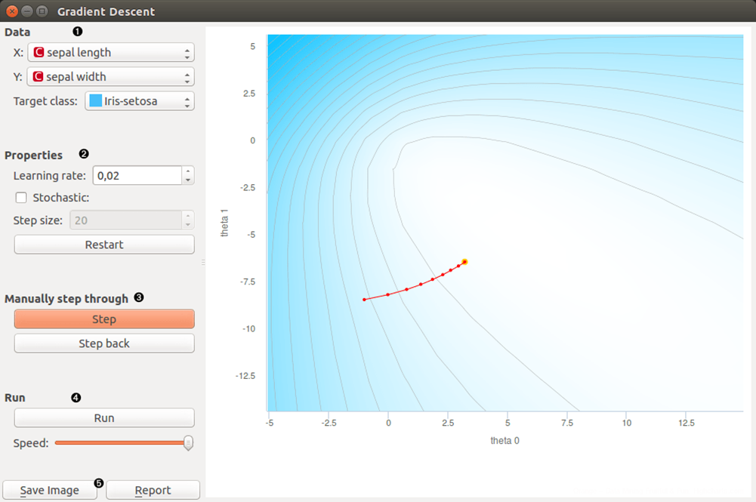Decrease learning rate with down arrow
756x502 pixels.
pyautogui.click(x=188, y=180)
